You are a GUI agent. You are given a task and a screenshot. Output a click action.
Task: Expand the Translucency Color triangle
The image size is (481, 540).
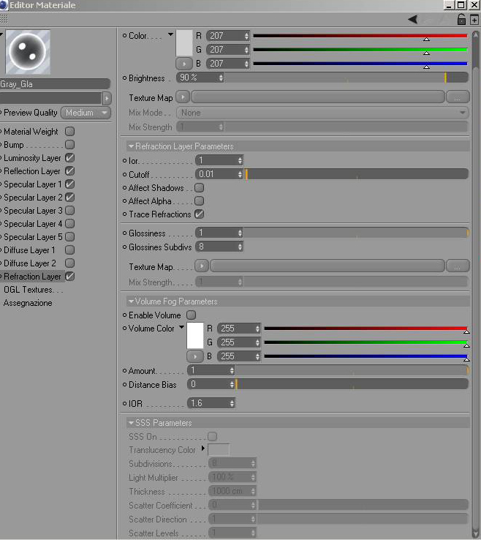203,449
